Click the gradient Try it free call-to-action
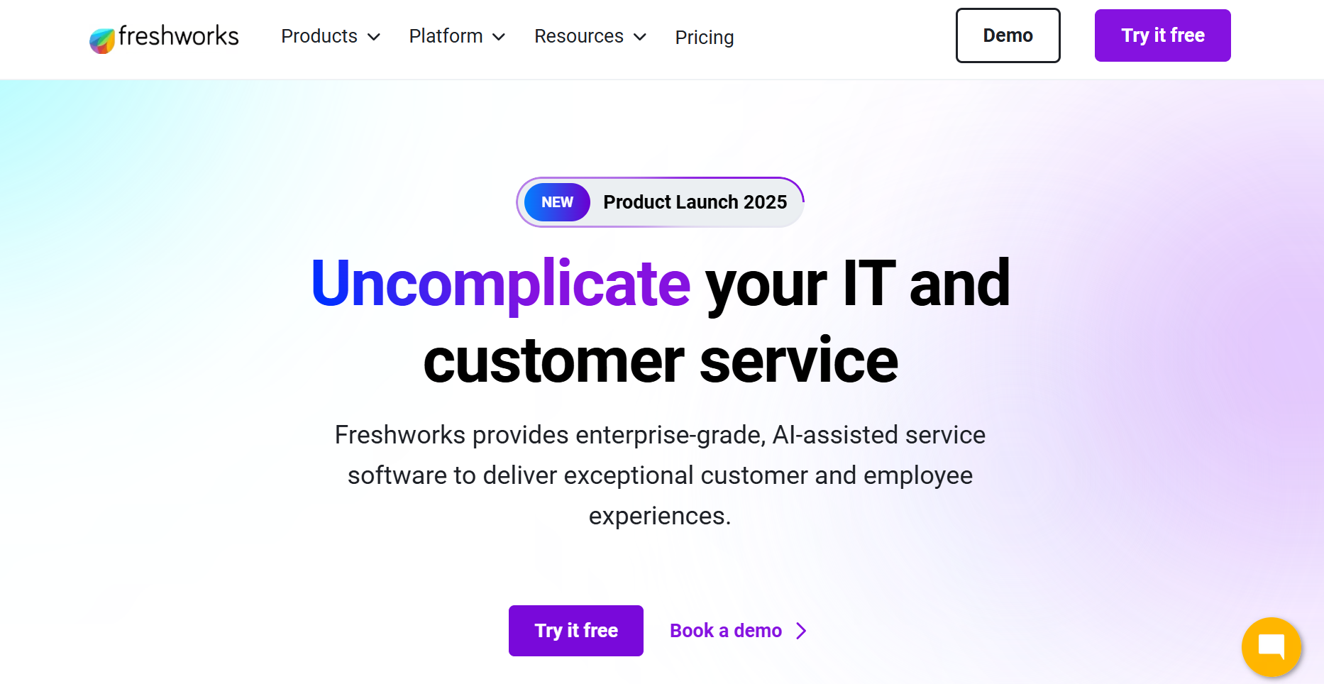 pyautogui.click(x=1162, y=35)
